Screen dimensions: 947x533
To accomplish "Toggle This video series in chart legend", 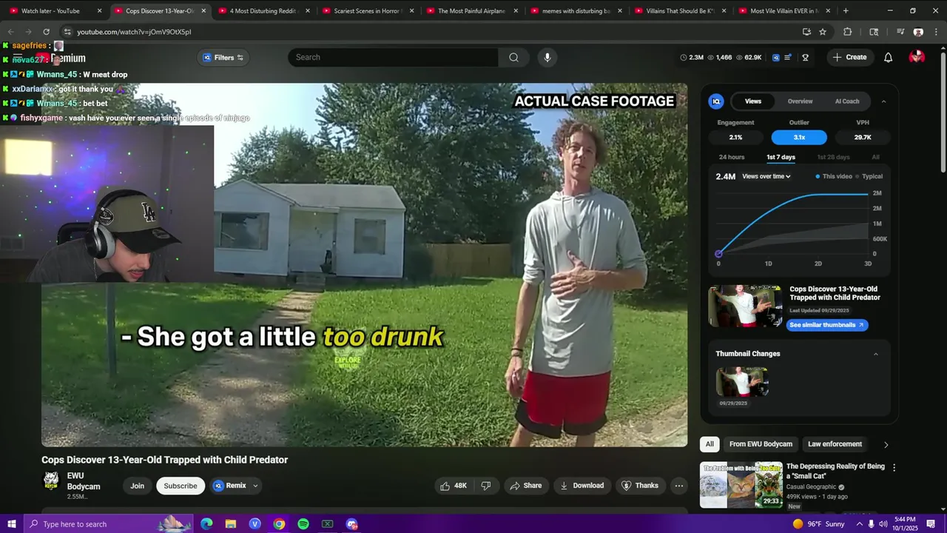I will [x=834, y=176].
